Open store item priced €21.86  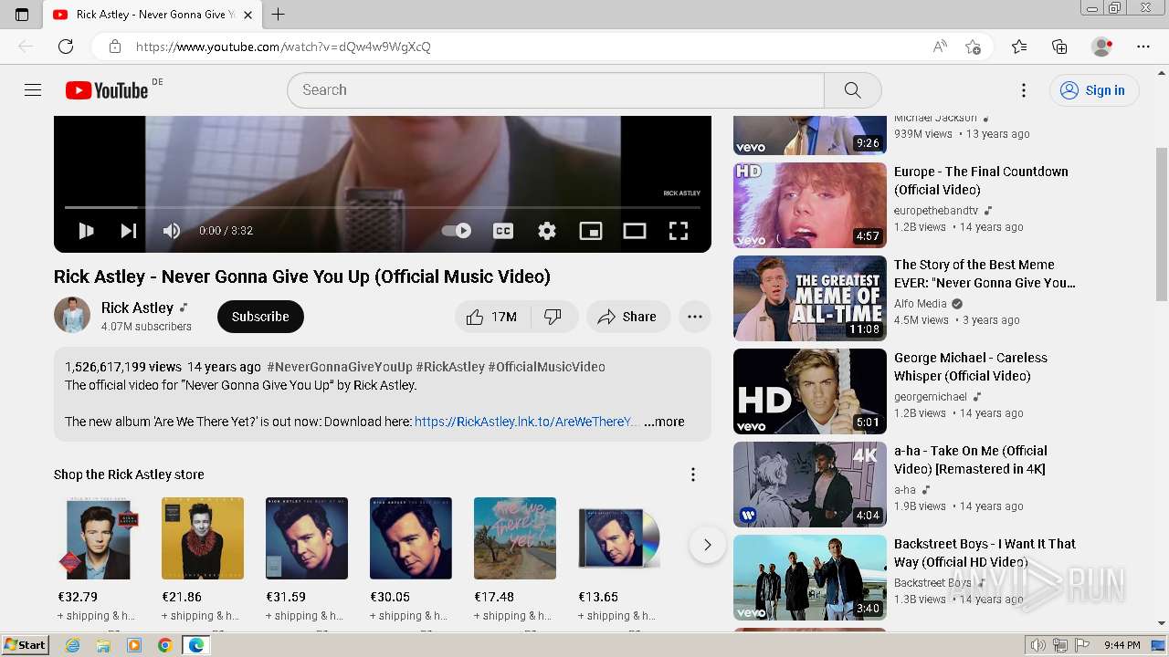(203, 538)
